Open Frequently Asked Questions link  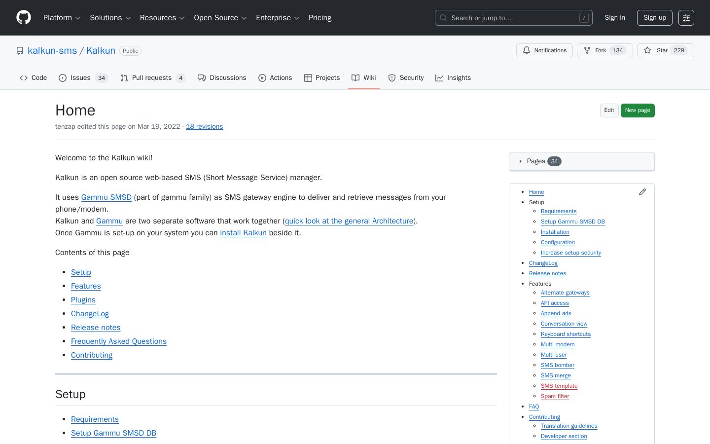click(x=119, y=341)
